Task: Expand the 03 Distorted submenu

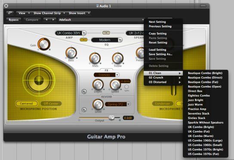Action: pyautogui.click(x=163, y=82)
